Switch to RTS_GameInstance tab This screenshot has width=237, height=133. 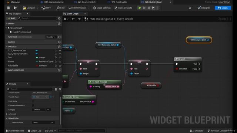coord(53,2)
